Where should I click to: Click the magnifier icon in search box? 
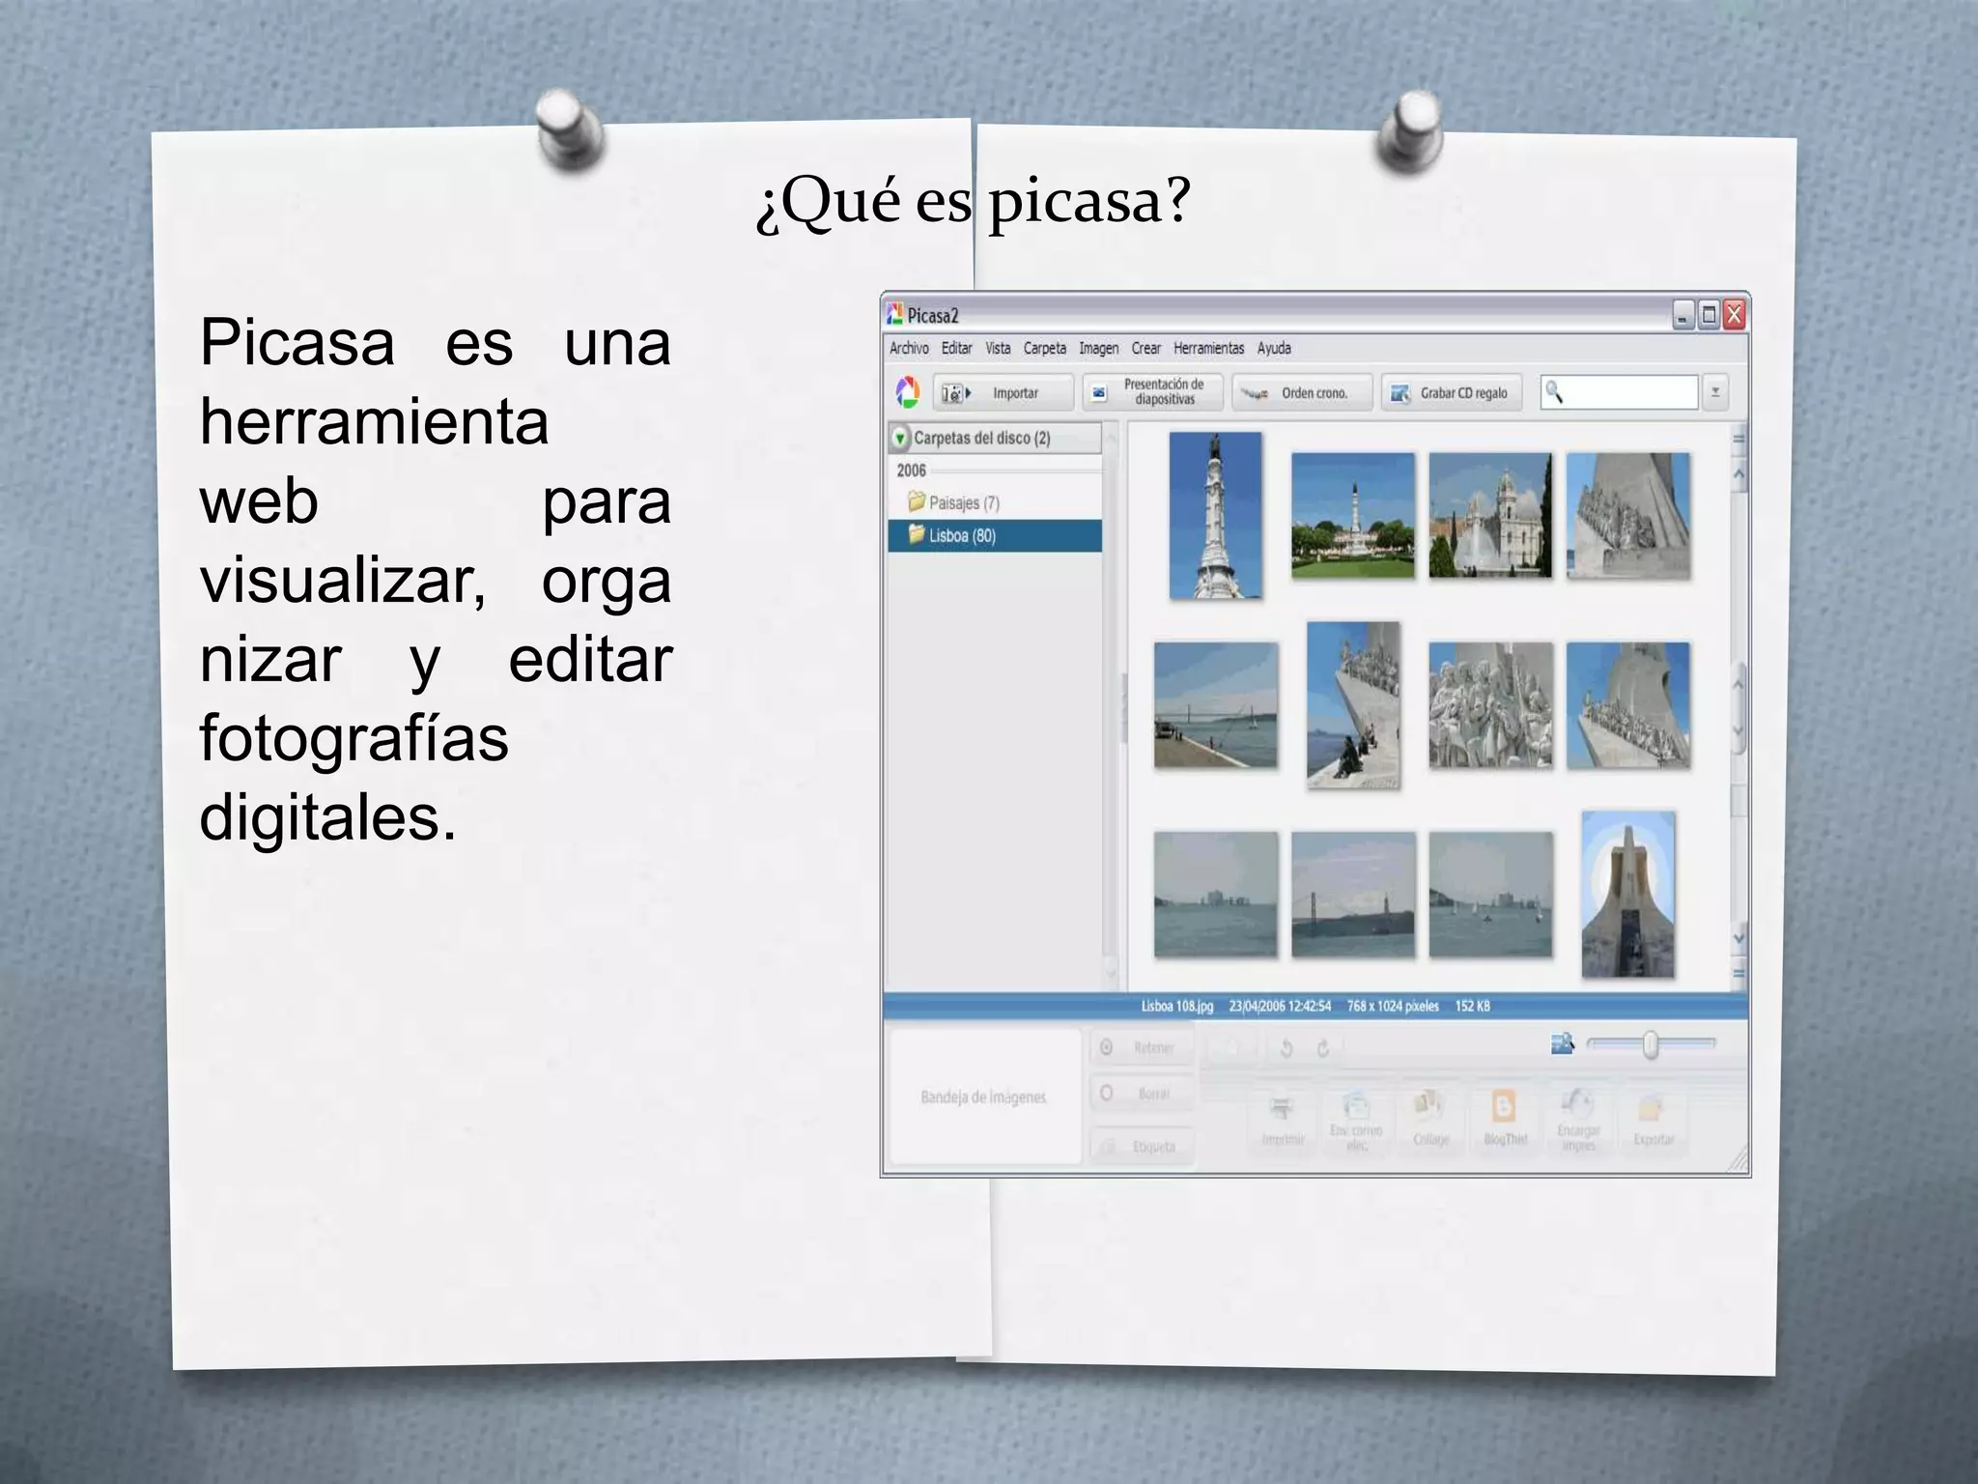point(1554,391)
